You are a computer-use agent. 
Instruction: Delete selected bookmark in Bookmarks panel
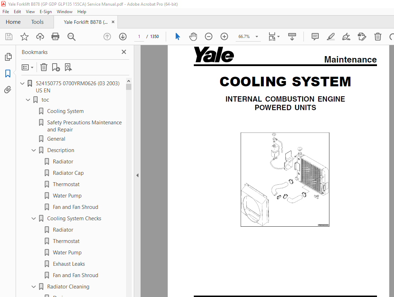pos(44,67)
